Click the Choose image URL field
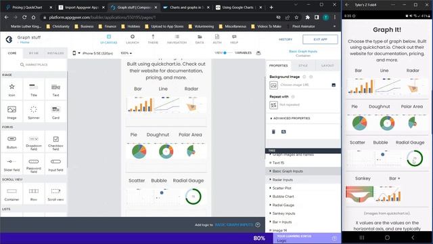Viewport: 433px width, 244px height. point(305,85)
